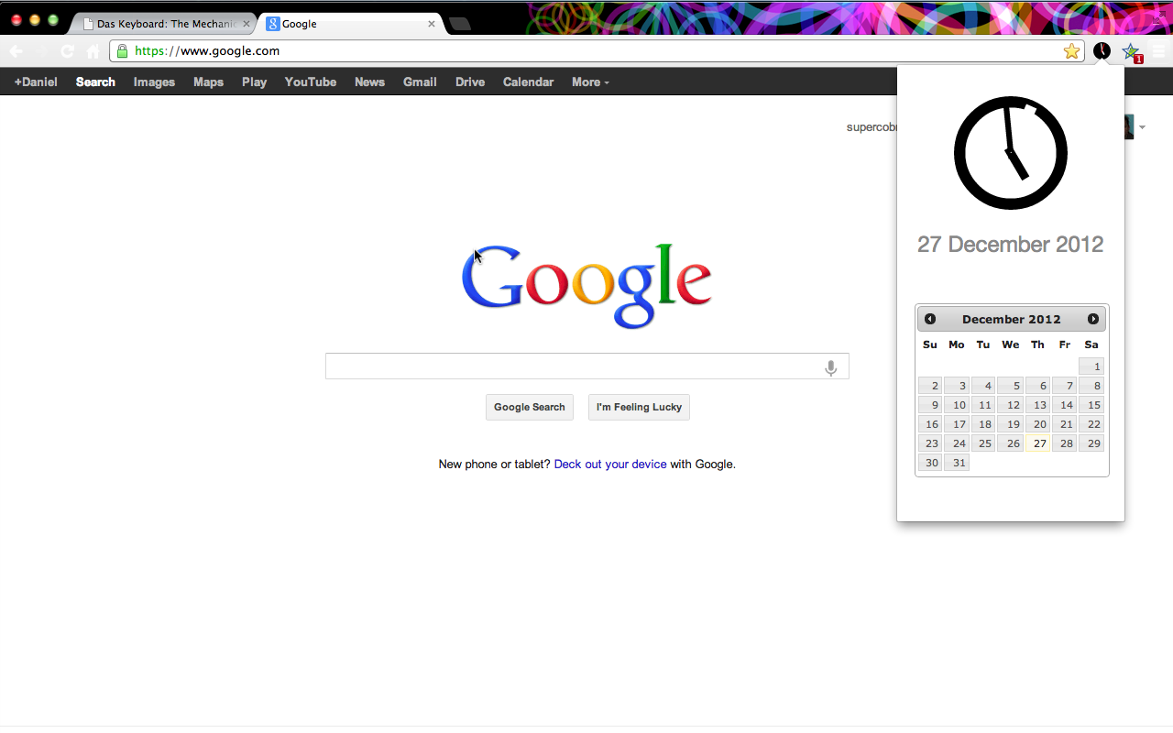Click I'm Feeling Lucky button
The height and width of the screenshot is (733, 1173).
click(639, 407)
